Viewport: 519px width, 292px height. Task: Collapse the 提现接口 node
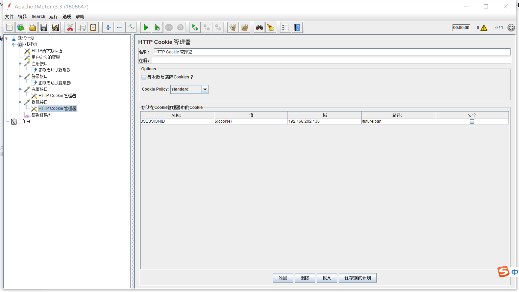20,102
